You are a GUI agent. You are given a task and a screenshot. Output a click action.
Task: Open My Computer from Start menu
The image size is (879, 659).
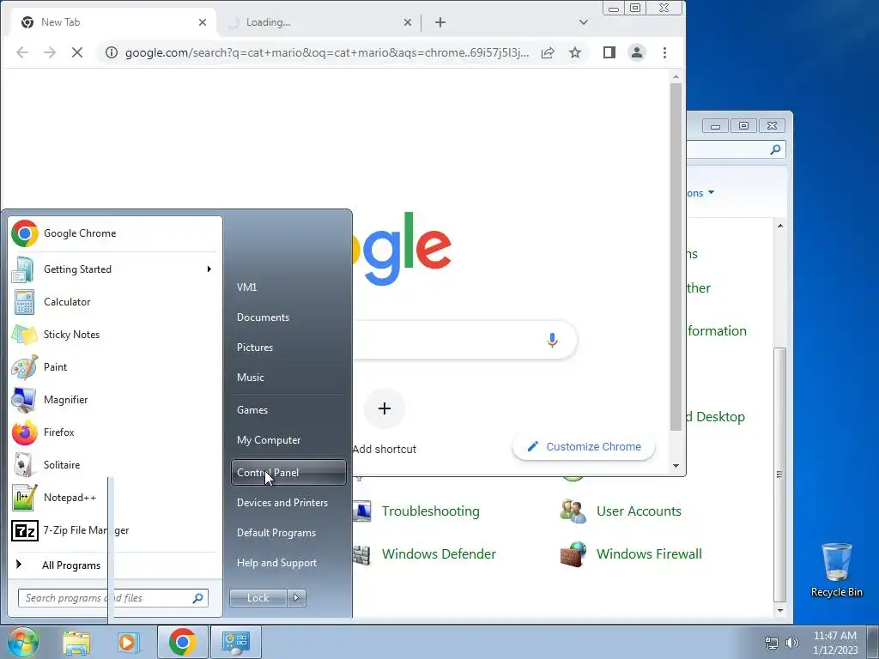pos(288,440)
